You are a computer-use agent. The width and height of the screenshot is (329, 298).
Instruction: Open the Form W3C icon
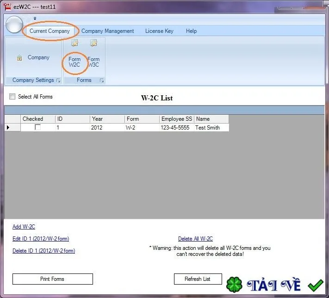coord(93,43)
